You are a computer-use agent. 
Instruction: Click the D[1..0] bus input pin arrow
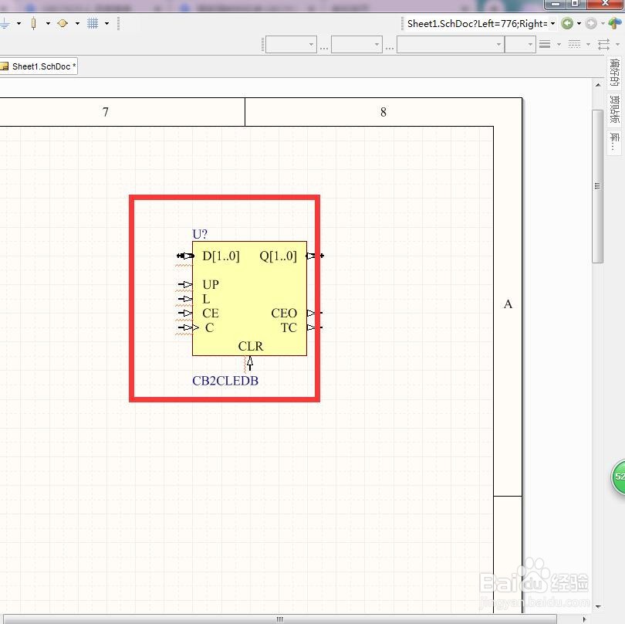tap(185, 256)
